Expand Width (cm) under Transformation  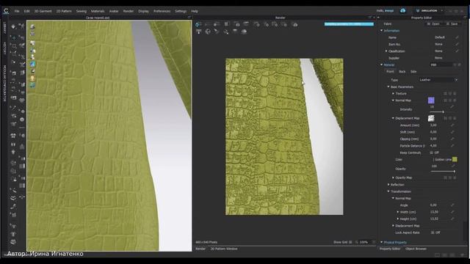click(x=398, y=212)
